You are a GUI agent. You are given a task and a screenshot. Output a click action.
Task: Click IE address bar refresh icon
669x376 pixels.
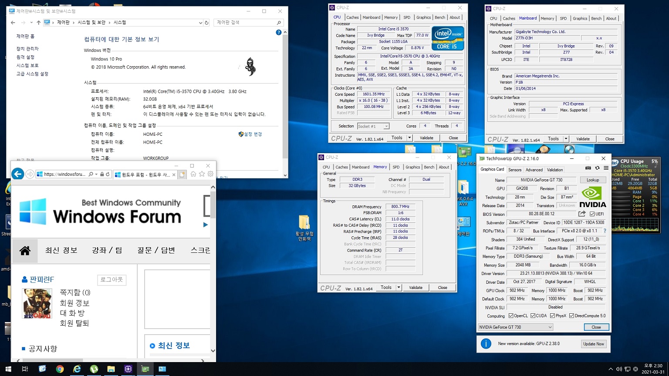pyautogui.click(x=107, y=174)
